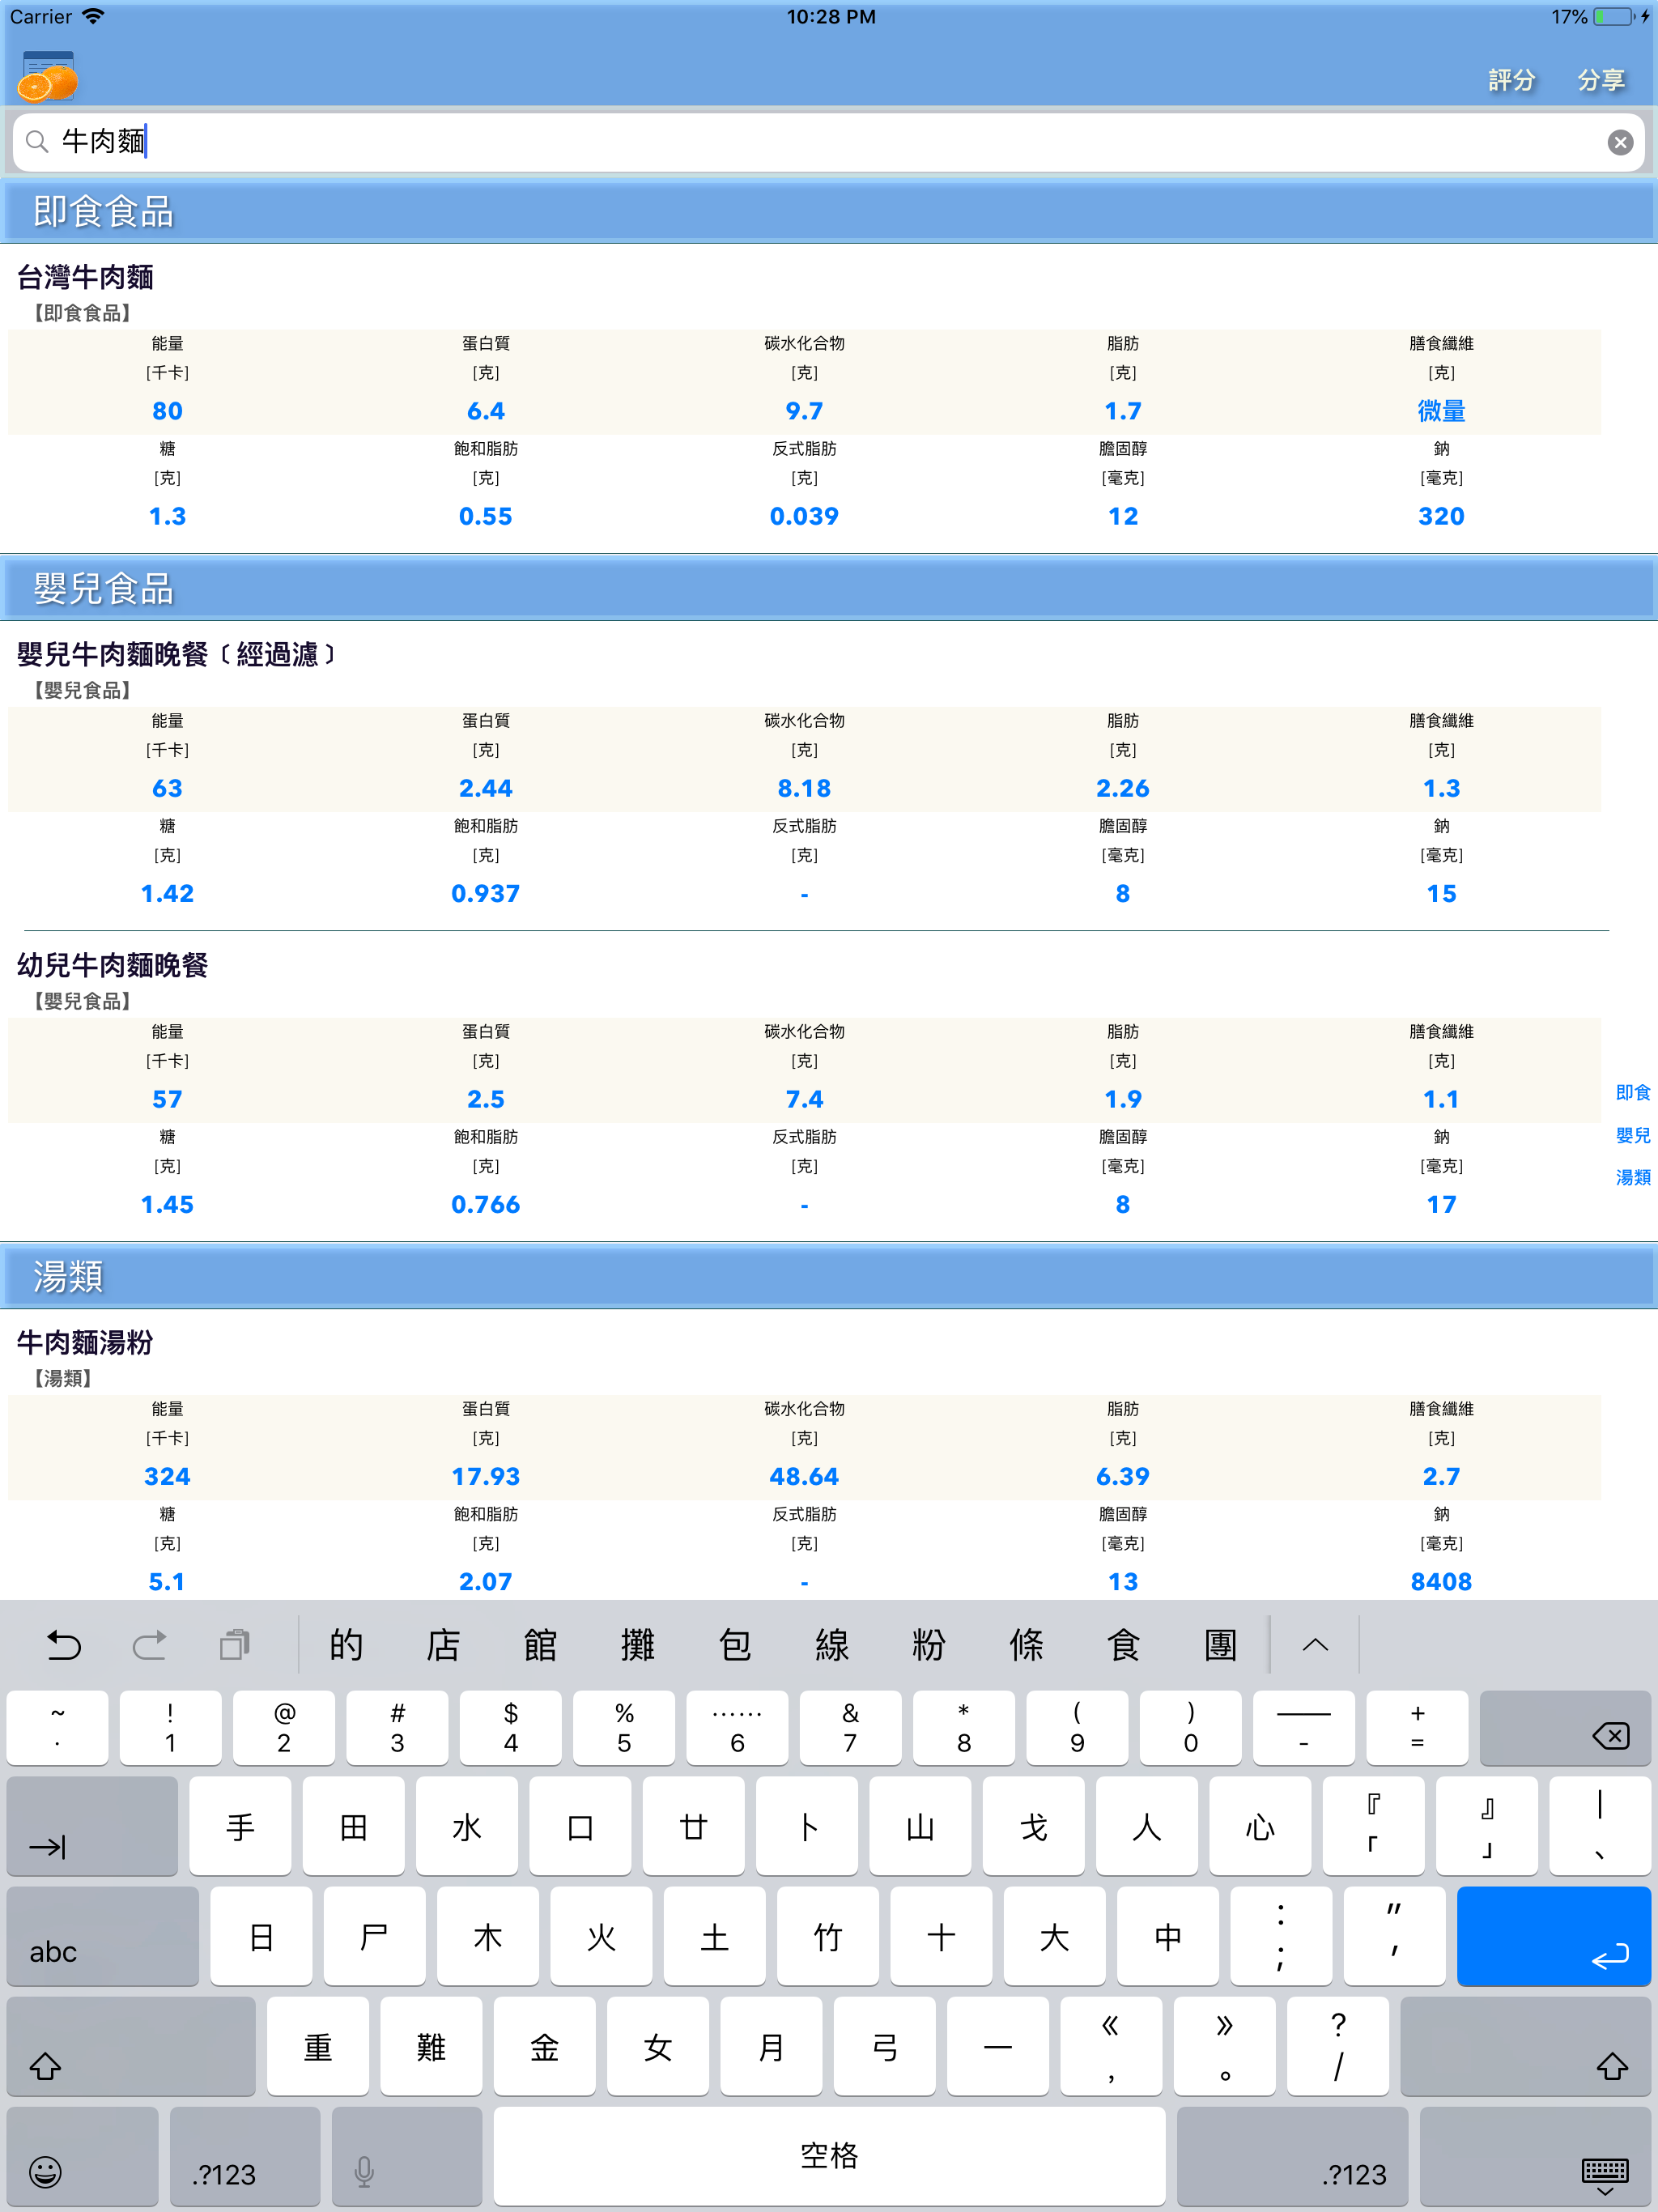The image size is (1658, 2212).
Task: Choose candidate word 粉
Action: 929,1644
